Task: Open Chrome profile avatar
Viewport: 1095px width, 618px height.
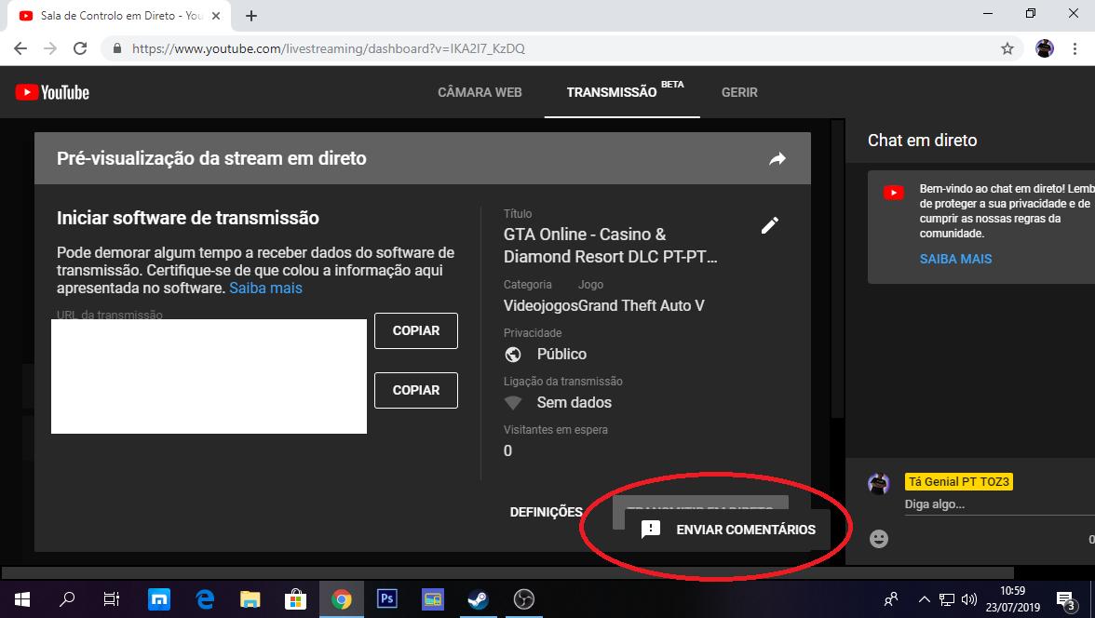Action: (1045, 48)
